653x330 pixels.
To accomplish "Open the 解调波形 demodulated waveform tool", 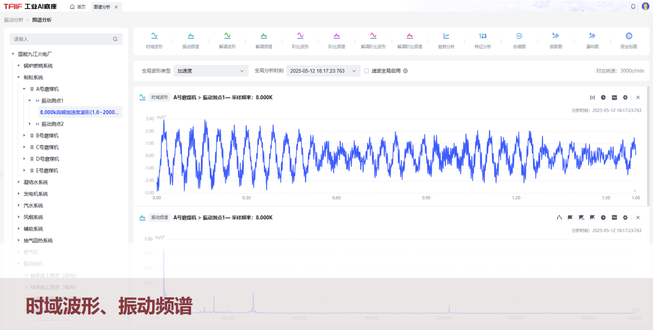I will coord(227,40).
